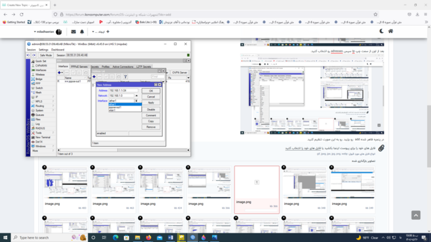
Task: Open the forum create (+) dropdown
Action: point(100,32)
